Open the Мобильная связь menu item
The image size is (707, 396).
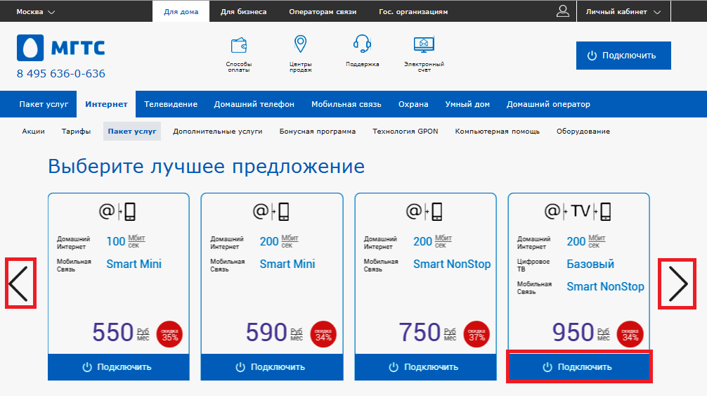346,104
